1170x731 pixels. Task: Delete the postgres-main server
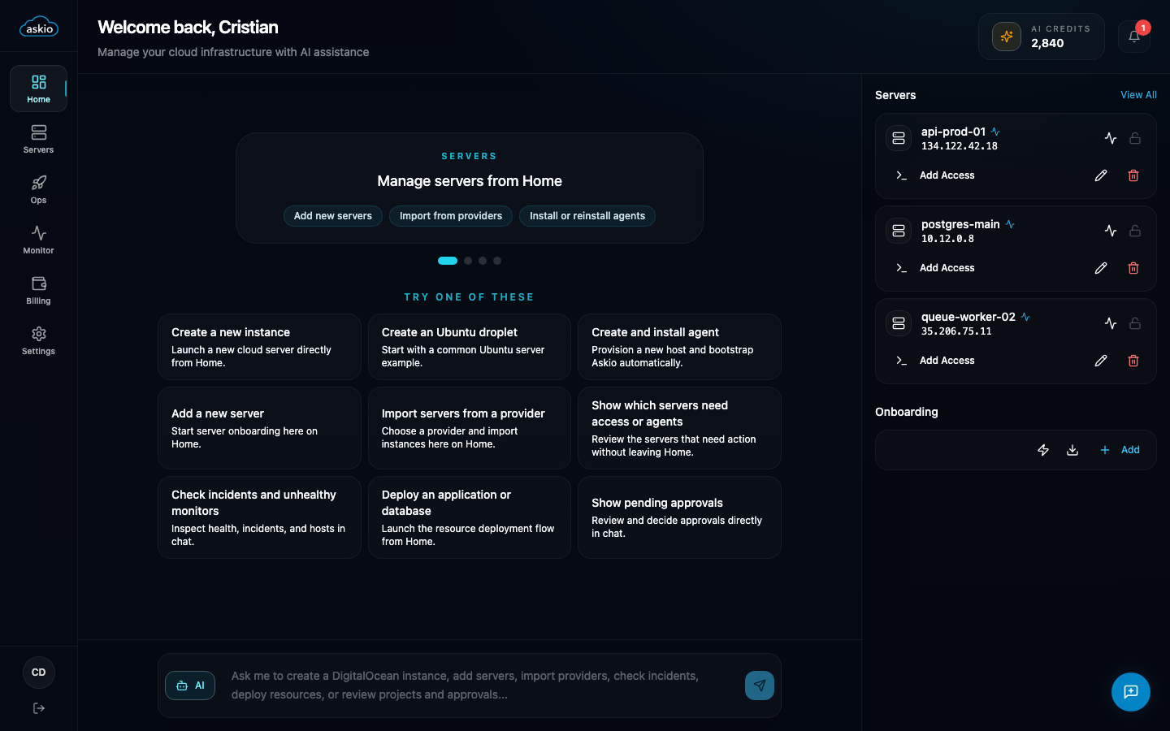coord(1133,268)
